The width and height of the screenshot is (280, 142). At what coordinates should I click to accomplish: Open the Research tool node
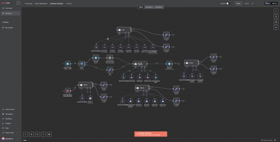point(90,98)
